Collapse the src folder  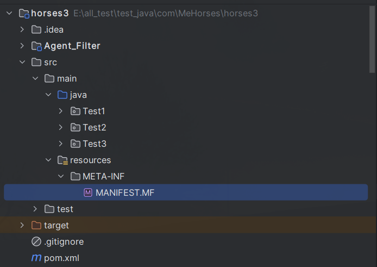[22, 62]
